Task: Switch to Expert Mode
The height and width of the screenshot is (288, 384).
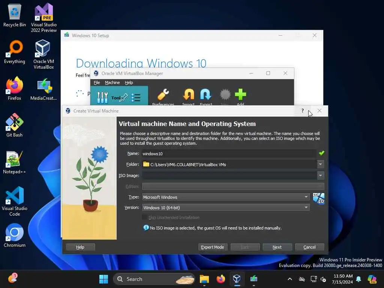Action: pyautogui.click(x=213, y=247)
